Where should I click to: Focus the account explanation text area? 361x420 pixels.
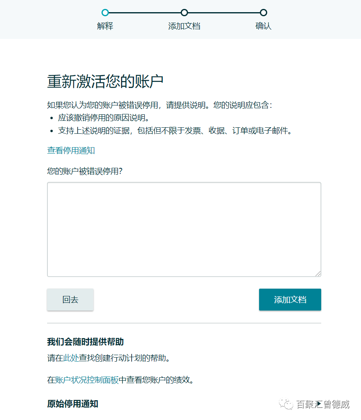184,229
